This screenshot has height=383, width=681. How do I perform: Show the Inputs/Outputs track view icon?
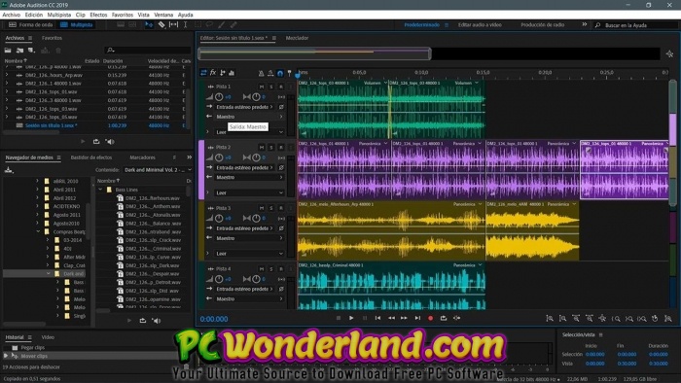pos(203,73)
